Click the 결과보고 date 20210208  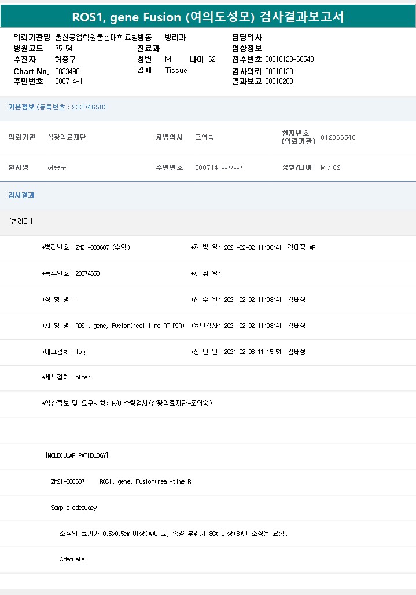click(x=279, y=82)
